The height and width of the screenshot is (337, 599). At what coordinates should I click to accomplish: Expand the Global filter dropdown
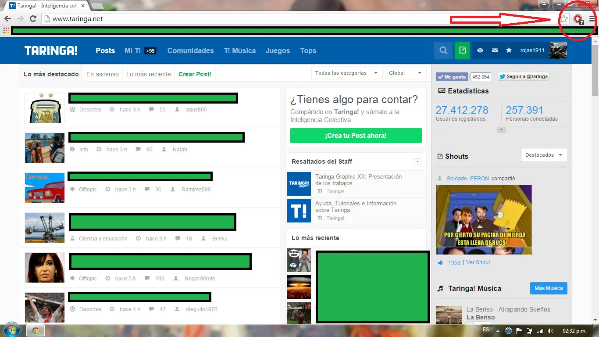click(405, 73)
